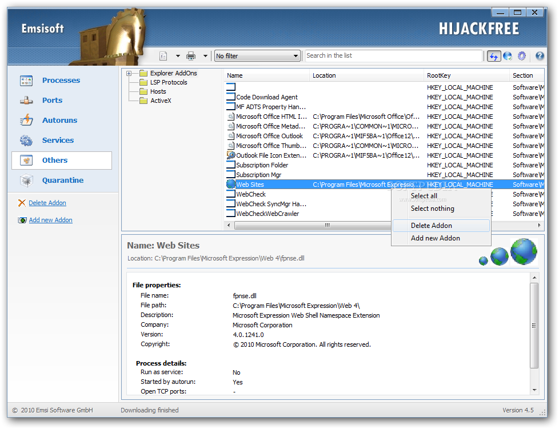Open the Ports section icon
The height and width of the screenshot is (429, 559).
click(26, 101)
